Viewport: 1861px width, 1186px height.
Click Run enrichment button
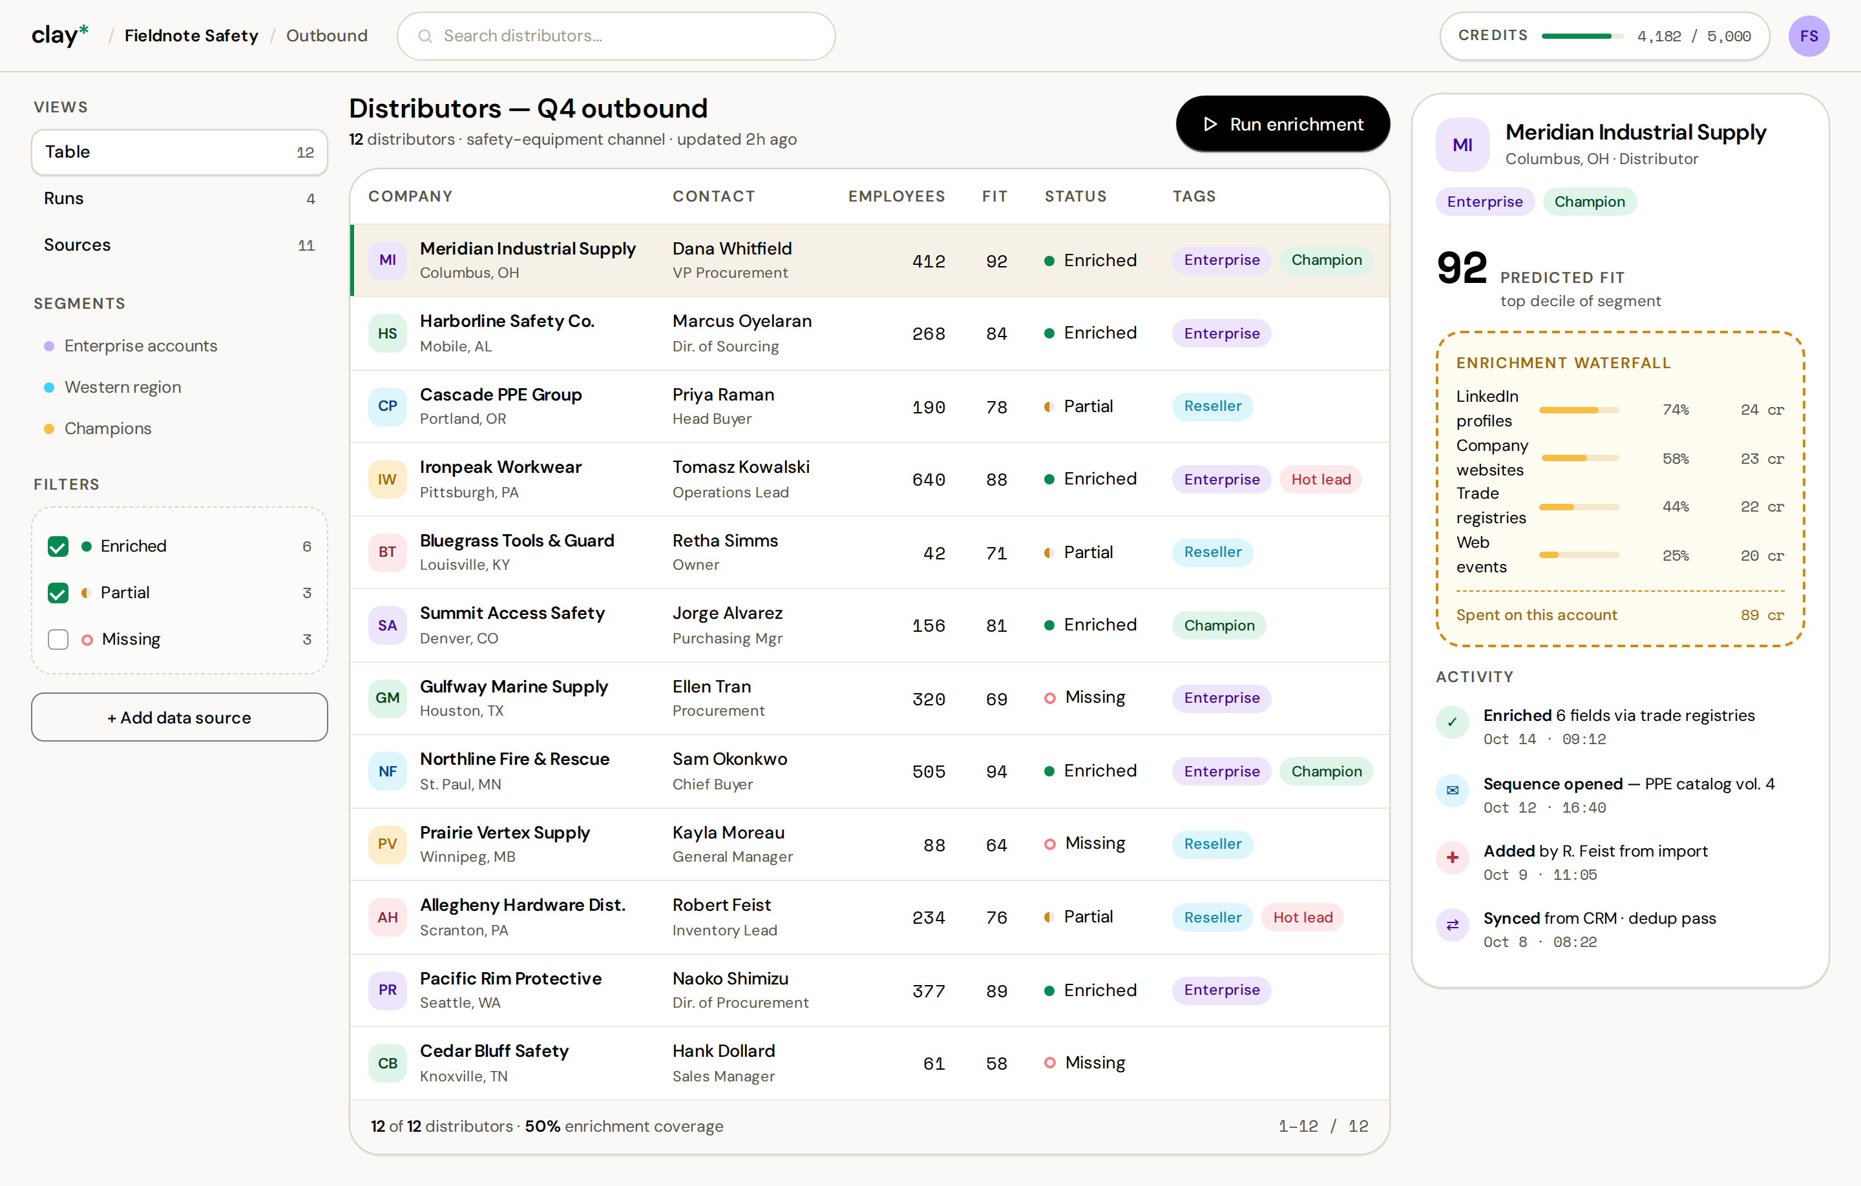click(1282, 123)
